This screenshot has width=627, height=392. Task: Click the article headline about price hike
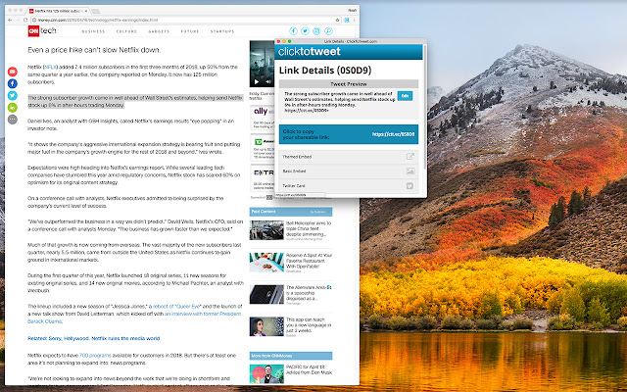[x=94, y=50]
